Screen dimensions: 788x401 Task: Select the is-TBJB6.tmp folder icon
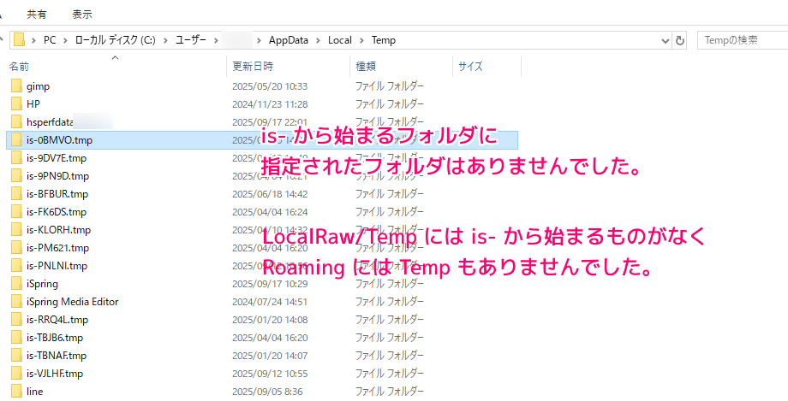tap(16, 337)
